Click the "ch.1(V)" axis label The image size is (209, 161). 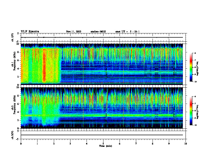[x=13, y=37]
